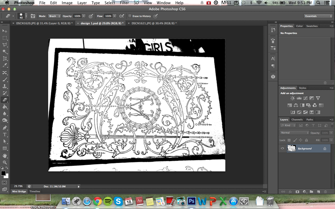The width and height of the screenshot is (335, 209).
Task: Switch to the Swatches tab
Action: coord(312,26)
